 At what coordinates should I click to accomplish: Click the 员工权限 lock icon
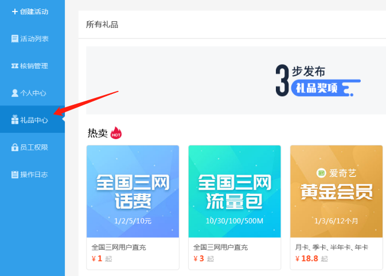pos(15,147)
